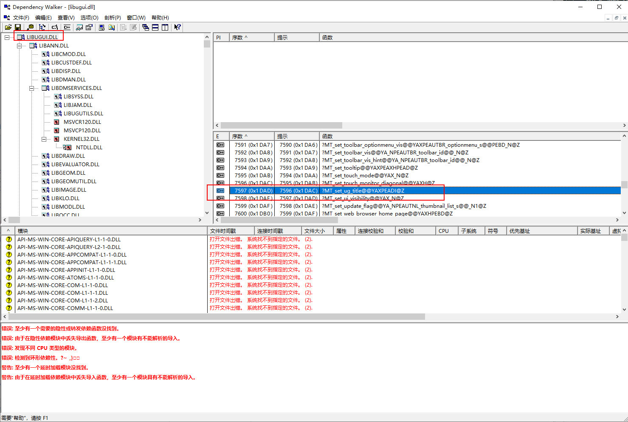The height and width of the screenshot is (422, 628).
Task: Sort modules by 文件时间戳 column header
Action: coord(231,231)
